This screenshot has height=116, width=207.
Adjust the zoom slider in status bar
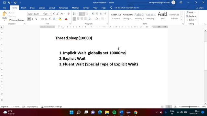[190, 107]
